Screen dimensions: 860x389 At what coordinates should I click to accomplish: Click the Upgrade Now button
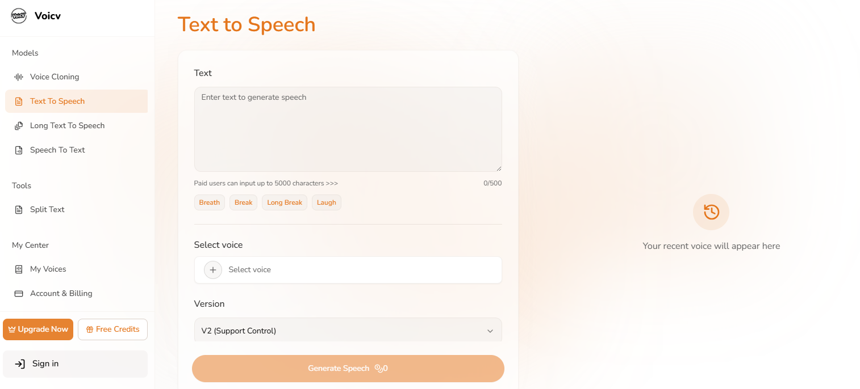click(x=38, y=329)
